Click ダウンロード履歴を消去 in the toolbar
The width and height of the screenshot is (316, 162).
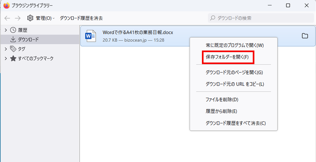(81, 18)
